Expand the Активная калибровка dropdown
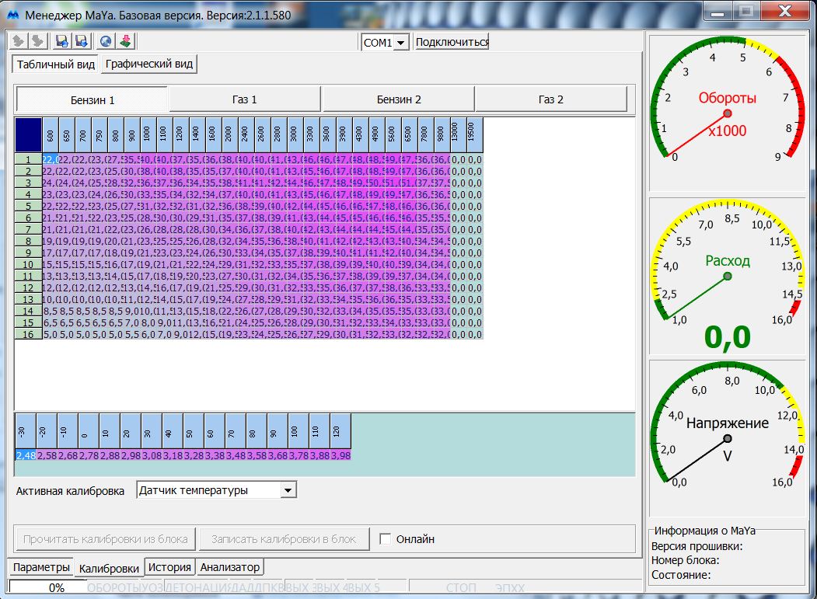 pyautogui.click(x=288, y=490)
